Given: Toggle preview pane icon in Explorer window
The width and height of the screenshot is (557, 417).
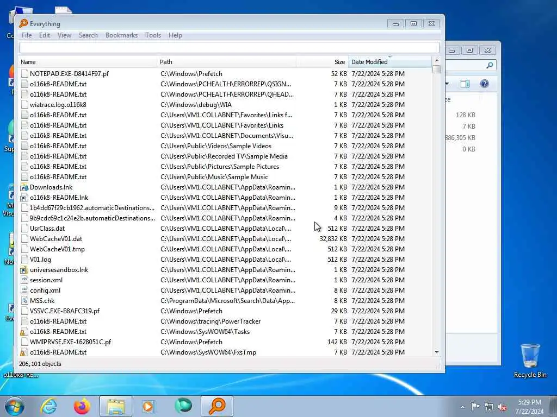Looking at the screenshot, I should (465, 84).
